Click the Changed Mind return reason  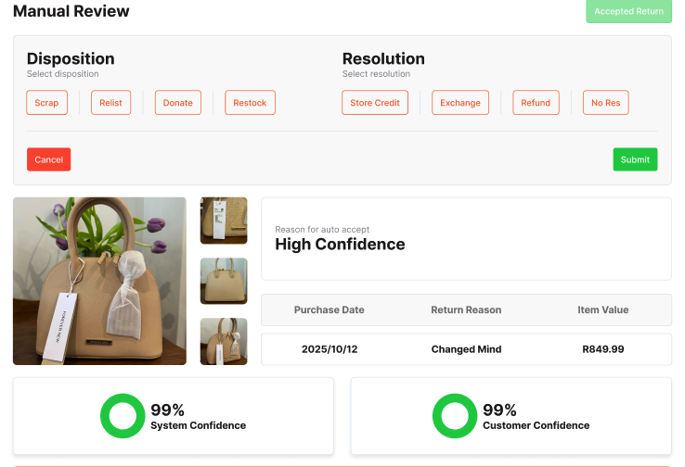click(x=466, y=349)
